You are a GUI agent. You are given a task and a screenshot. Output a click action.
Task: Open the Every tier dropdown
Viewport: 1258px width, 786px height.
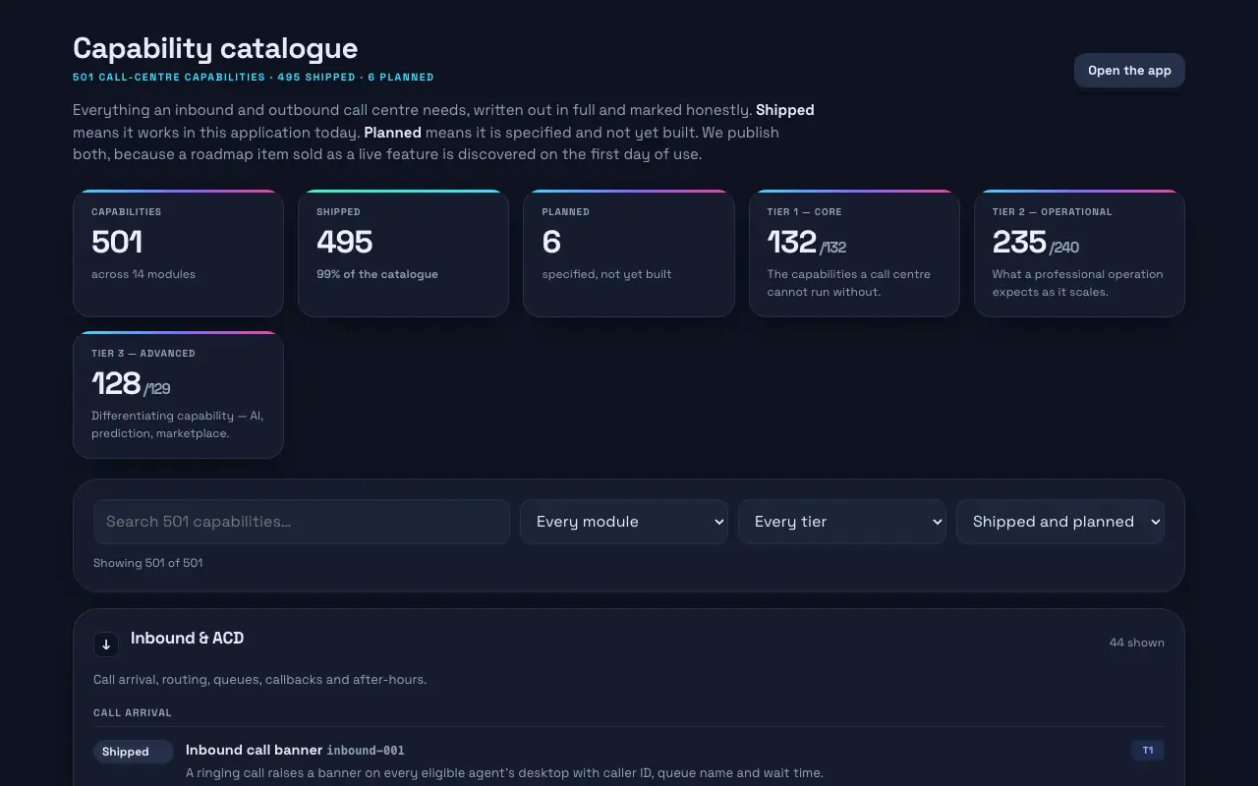[842, 522]
